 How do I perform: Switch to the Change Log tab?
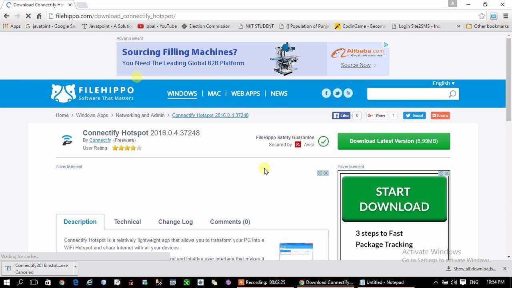[x=175, y=222]
